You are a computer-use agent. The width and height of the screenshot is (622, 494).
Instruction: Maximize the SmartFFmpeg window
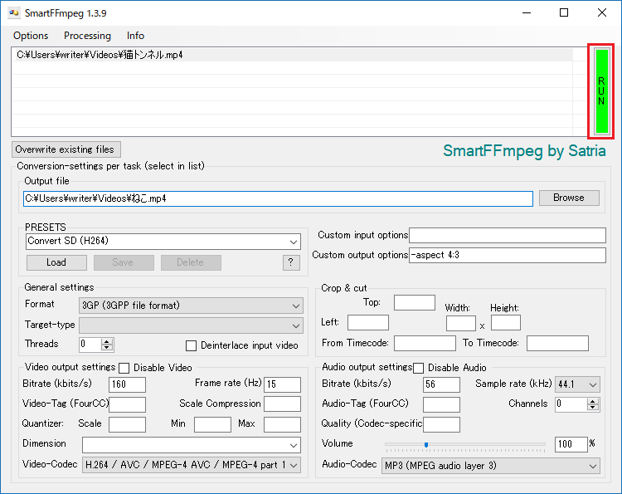point(564,13)
